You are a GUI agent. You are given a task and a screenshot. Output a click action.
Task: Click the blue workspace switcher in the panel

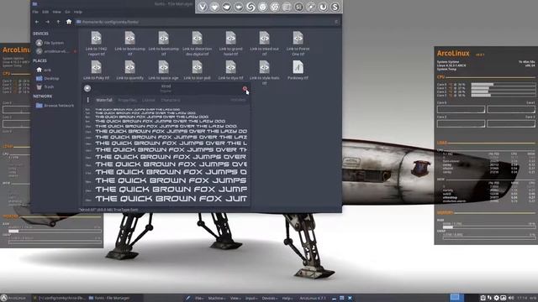point(457,297)
